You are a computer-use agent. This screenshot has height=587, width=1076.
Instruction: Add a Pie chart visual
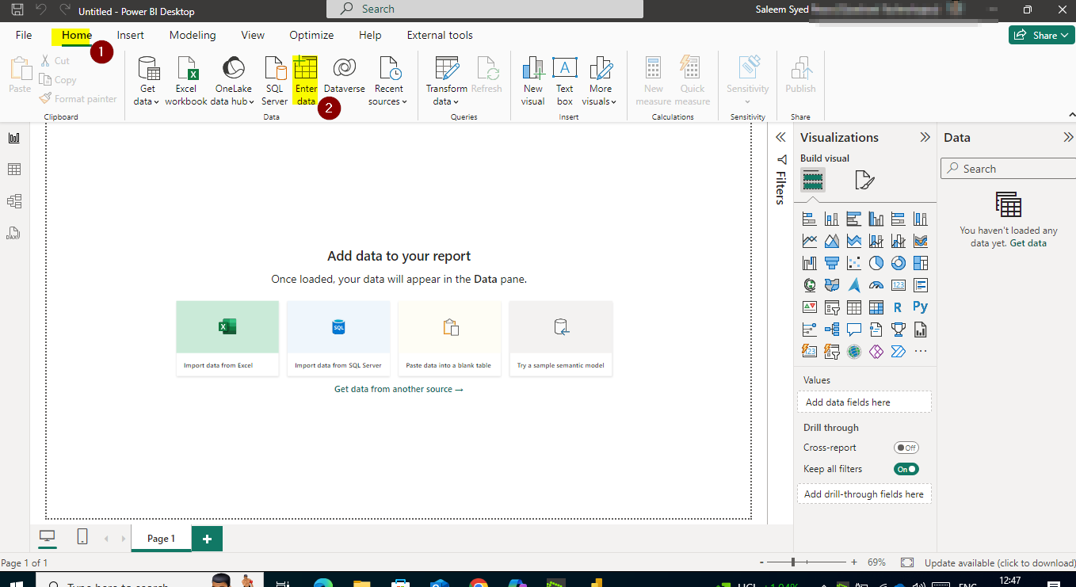point(876,263)
